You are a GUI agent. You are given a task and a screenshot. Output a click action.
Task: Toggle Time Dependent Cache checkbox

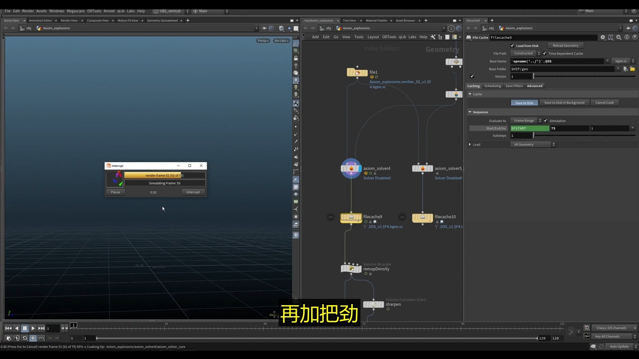(x=545, y=54)
